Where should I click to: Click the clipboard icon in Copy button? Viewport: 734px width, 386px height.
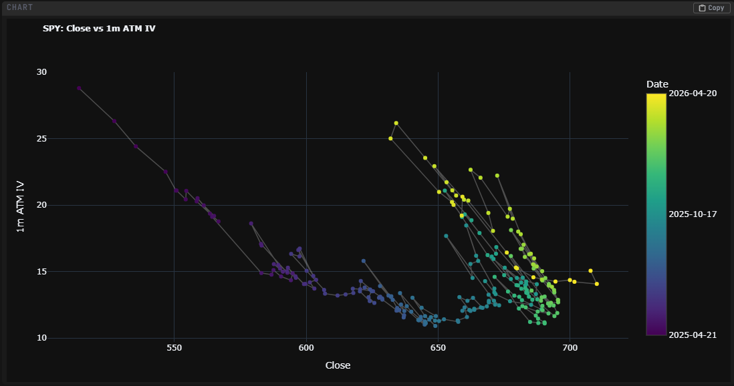[x=702, y=8]
